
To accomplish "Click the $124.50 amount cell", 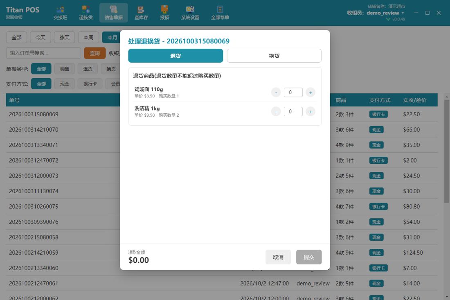I will tap(413, 253).
